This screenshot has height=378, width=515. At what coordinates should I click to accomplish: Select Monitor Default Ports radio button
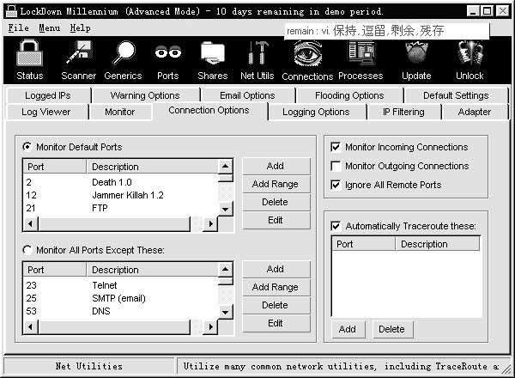[27, 147]
